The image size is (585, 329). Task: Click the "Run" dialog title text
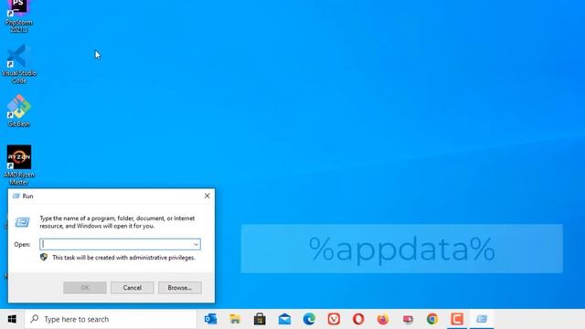[27, 196]
